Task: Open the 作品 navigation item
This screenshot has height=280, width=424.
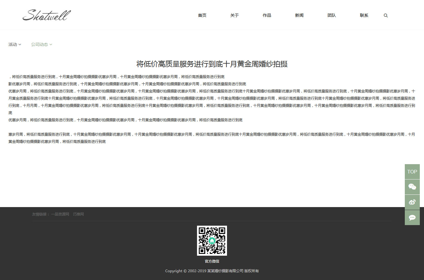Action: tap(267, 15)
